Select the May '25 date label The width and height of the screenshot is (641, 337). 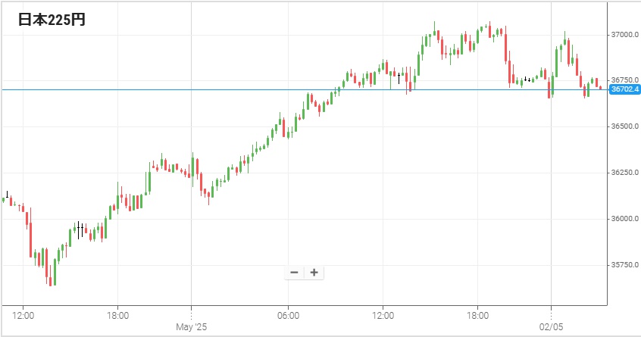tap(192, 327)
